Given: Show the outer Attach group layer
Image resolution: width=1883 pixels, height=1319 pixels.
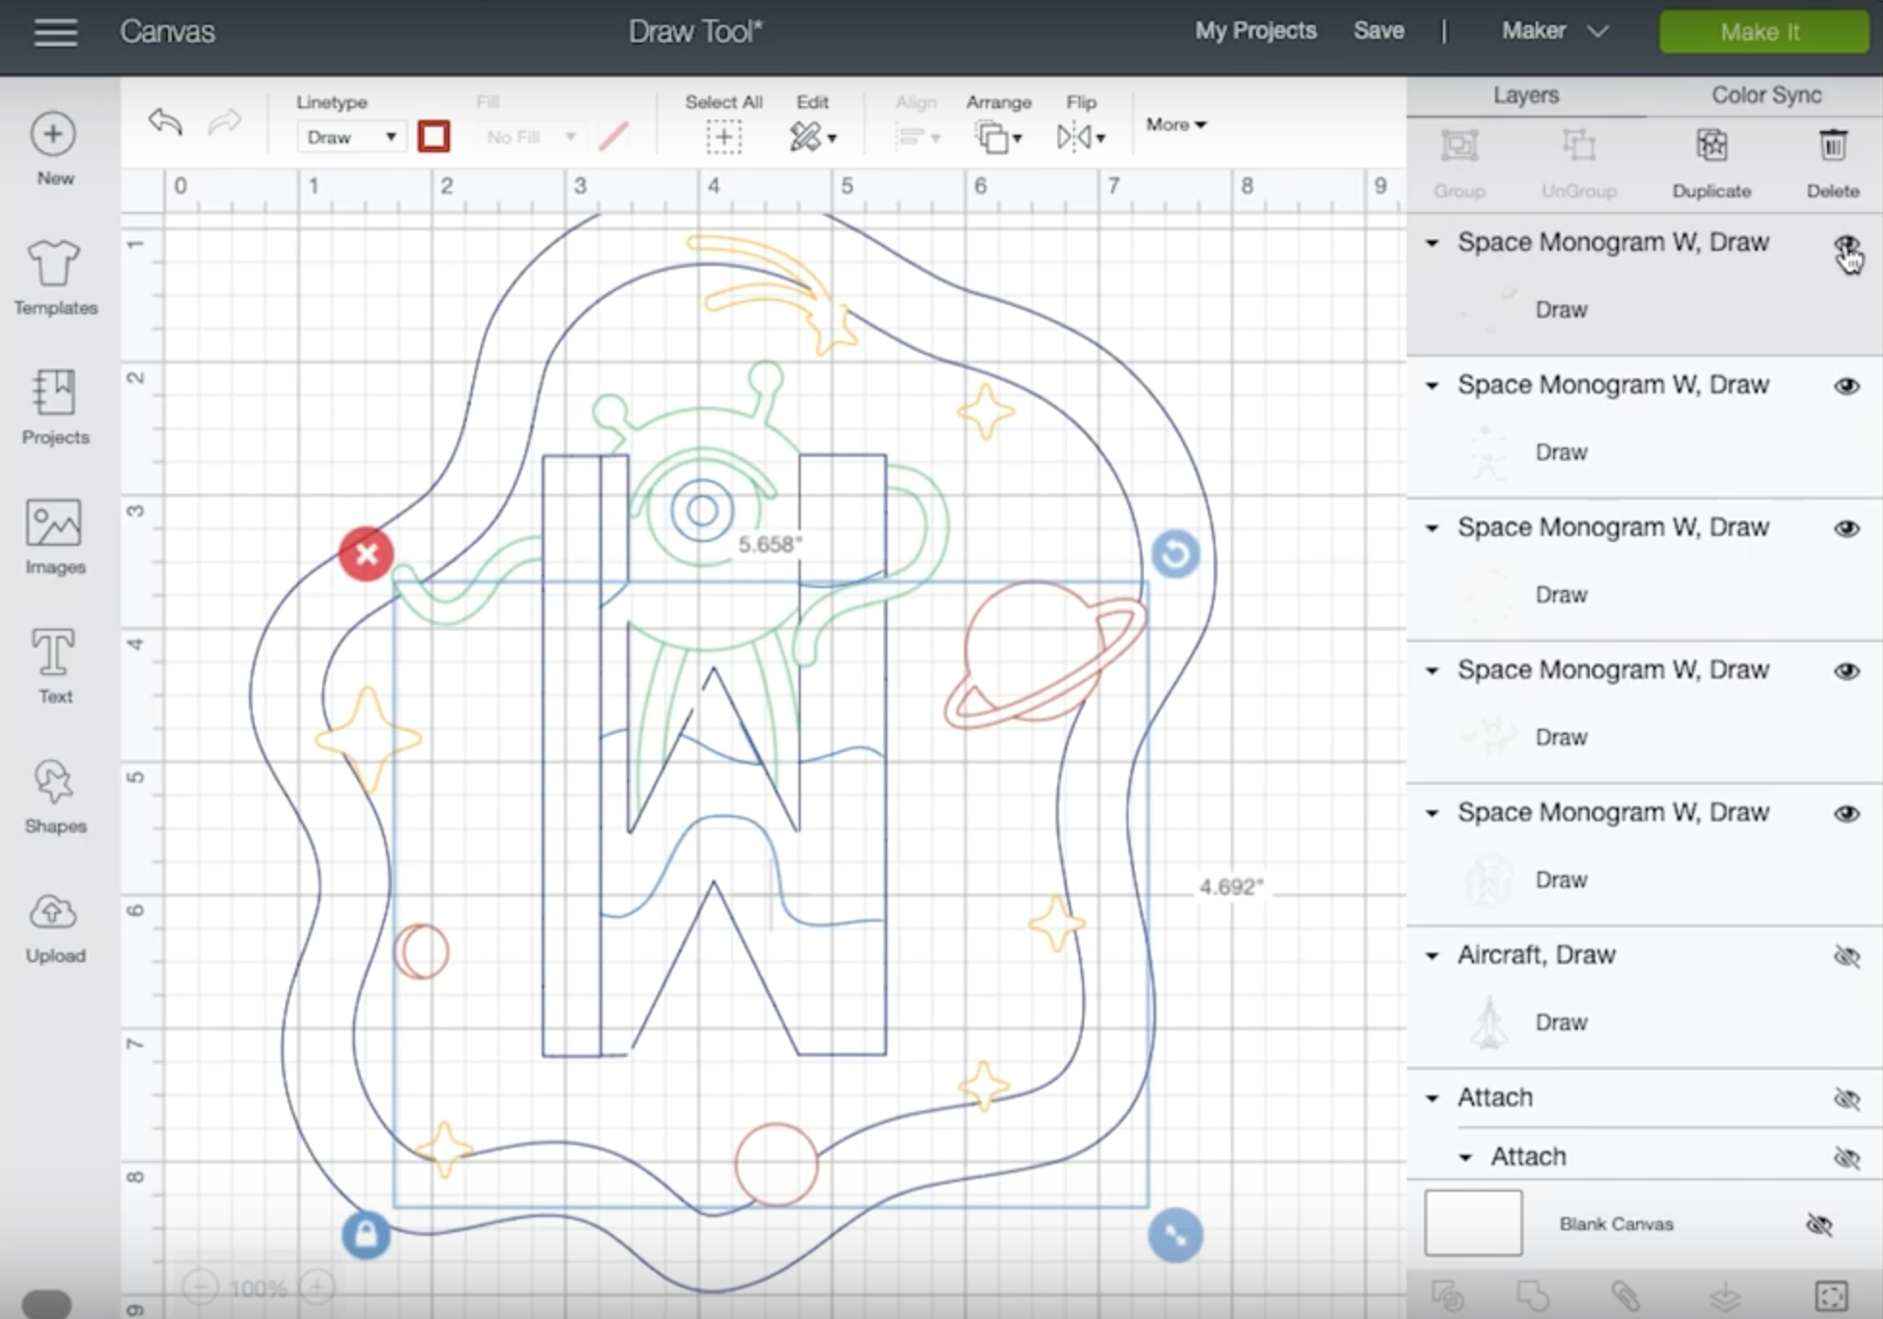Looking at the screenshot, I should point(1846,1099).
